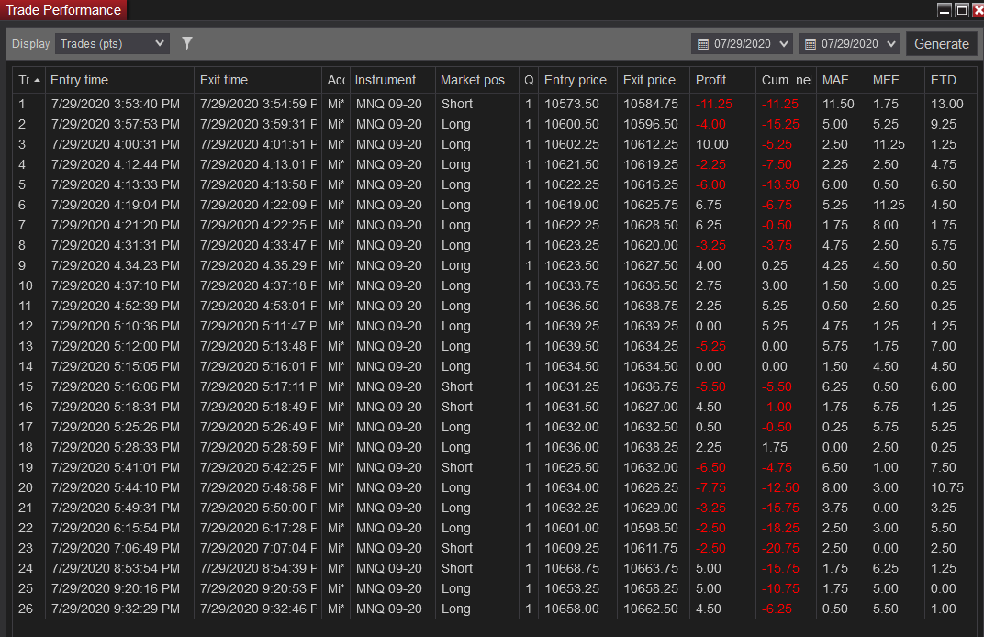Sort by MAE column header
Image resolution: width=984 pixels, height=637 pixels.
click(x=842, y=81)
